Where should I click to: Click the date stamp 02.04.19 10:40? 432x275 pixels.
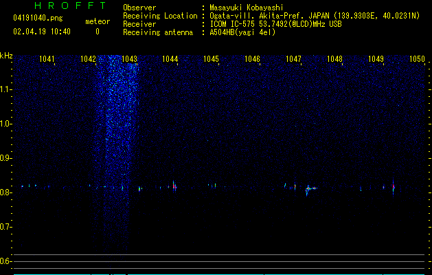[x=42, y=32]
